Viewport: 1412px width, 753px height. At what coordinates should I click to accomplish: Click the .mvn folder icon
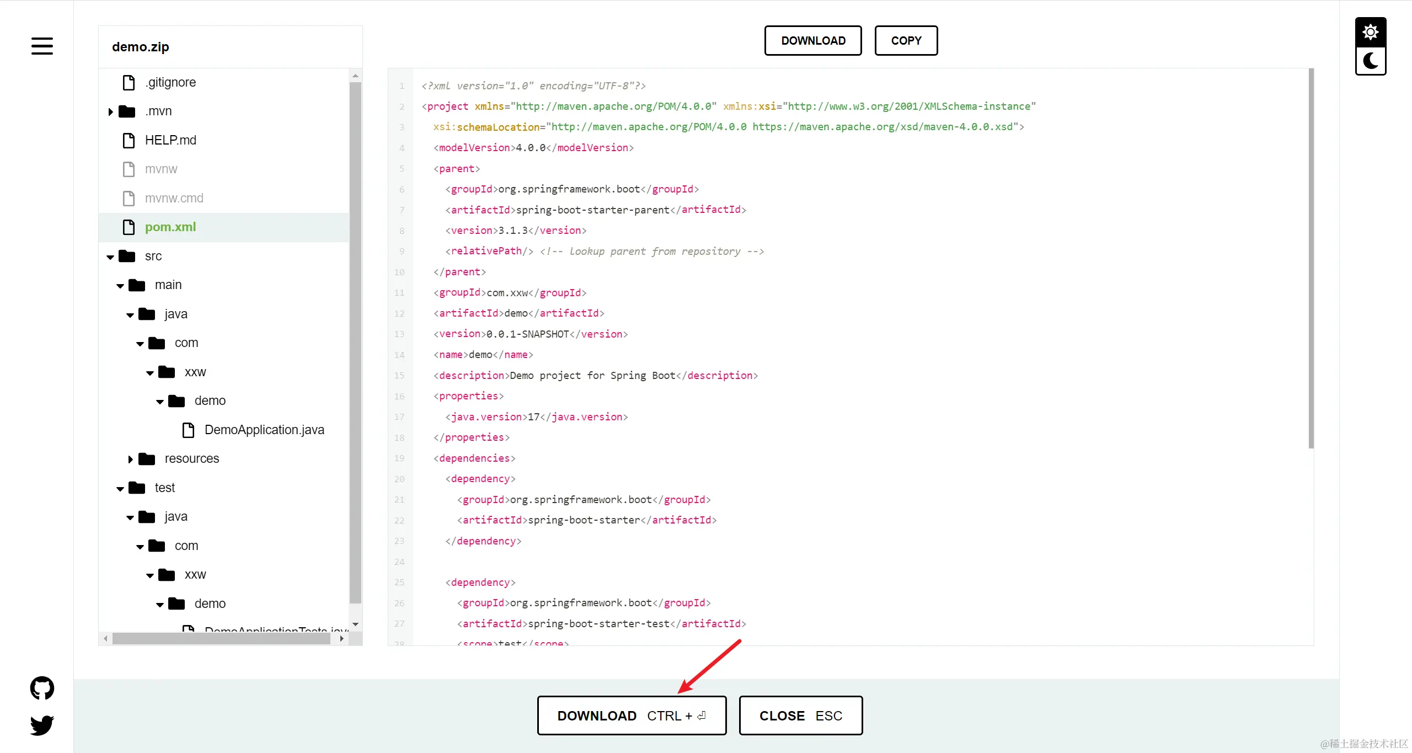click(x=127, y=111)
